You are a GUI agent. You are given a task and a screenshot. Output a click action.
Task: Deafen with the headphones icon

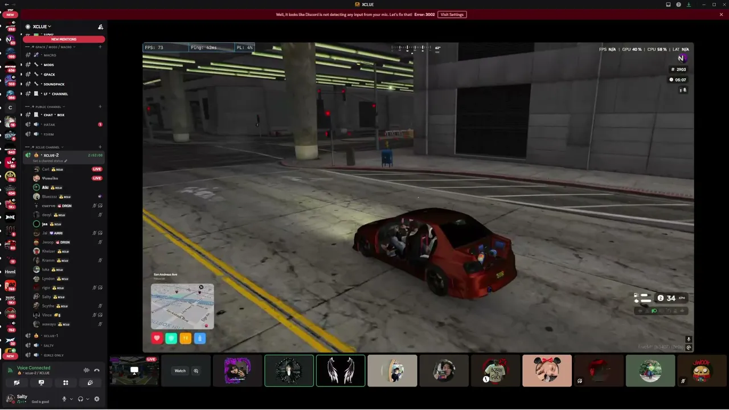(x=80, y=399)
